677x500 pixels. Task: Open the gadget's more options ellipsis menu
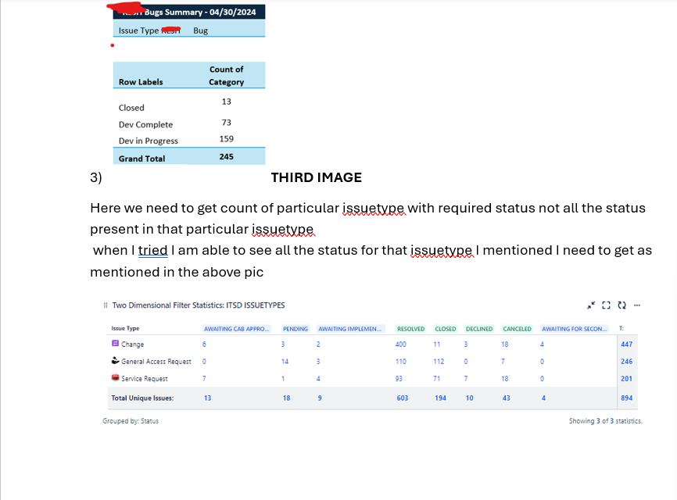[x=636, y=306]
